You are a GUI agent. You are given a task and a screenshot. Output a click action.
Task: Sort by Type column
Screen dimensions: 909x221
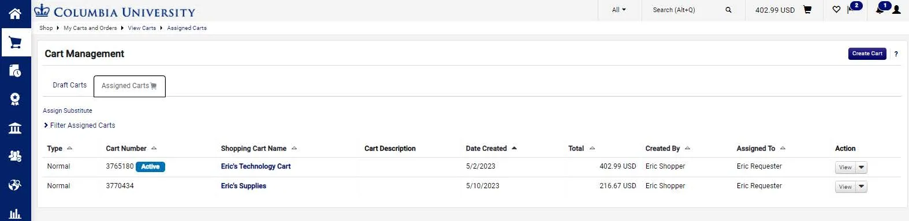click(59, 148)
